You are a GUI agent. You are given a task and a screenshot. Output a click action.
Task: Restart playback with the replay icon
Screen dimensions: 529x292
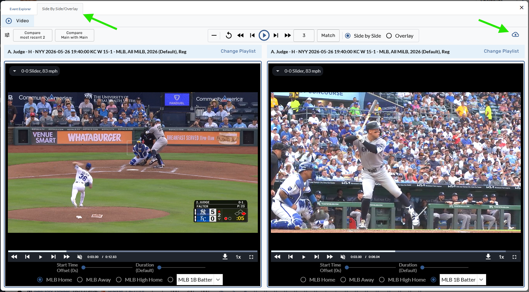pos(229,35)
